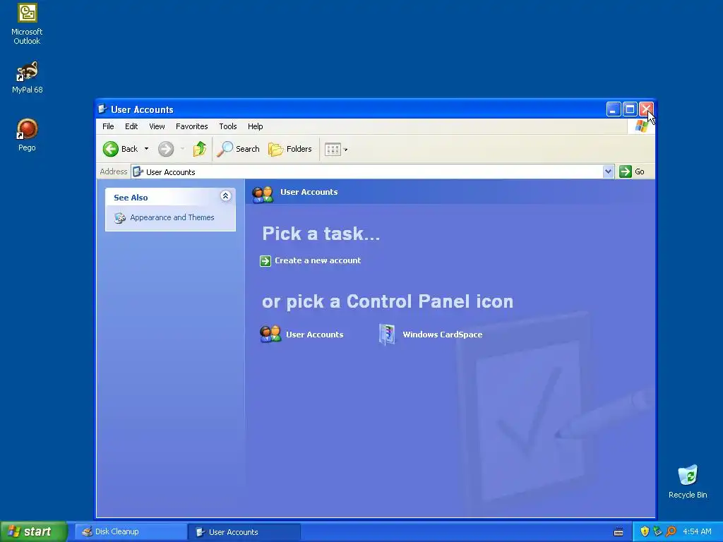Open Windows CardSpace text link
This screenshot has width=723, height=542.
pos(442,335)
